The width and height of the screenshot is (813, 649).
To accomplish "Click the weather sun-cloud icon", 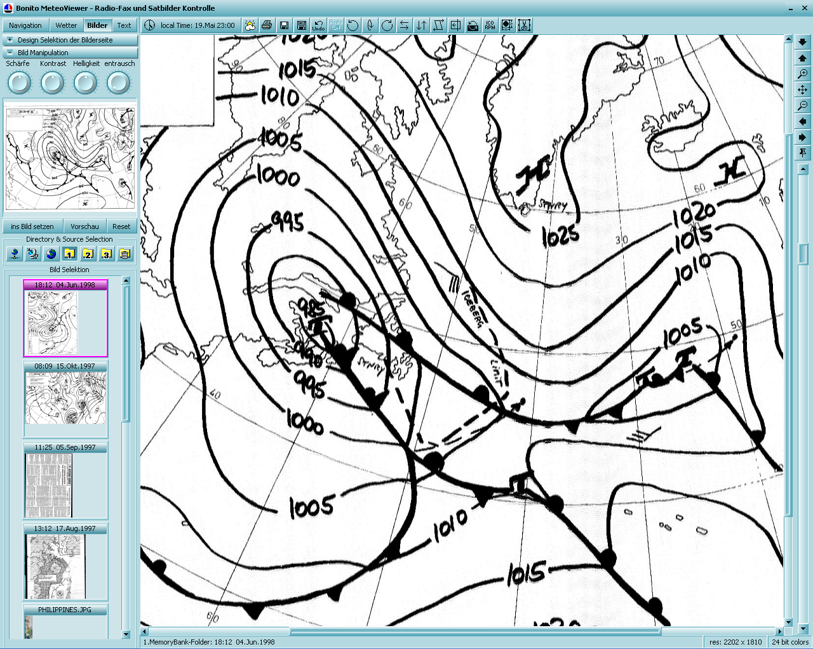I will 250,25.
